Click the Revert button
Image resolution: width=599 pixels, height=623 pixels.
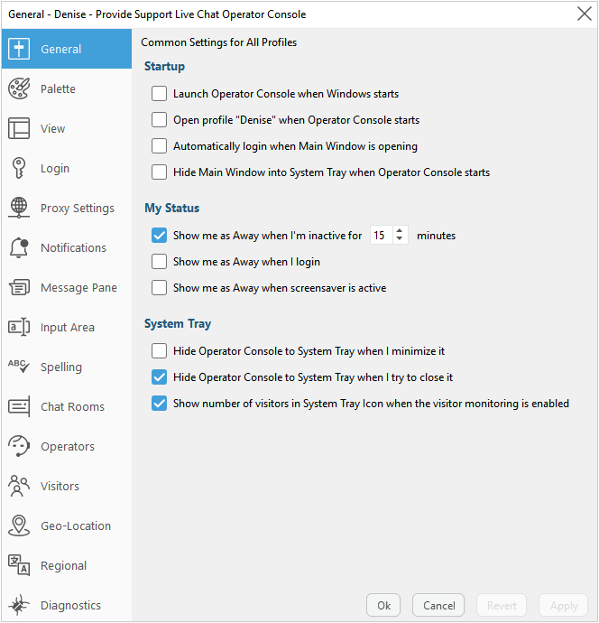[x=502, y=605]
